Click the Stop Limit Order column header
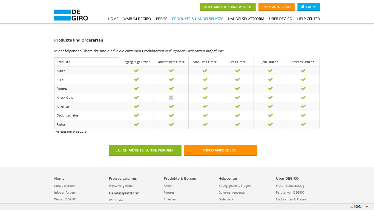Screen dimensions: 374x210 pyautogui.click(x=205, y=62)
